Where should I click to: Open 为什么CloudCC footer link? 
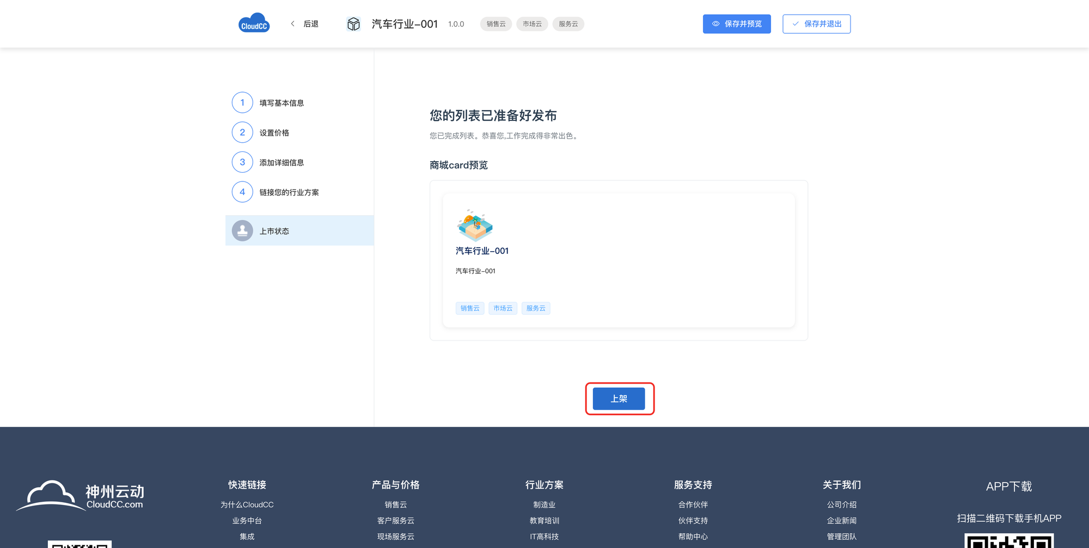[247, 505]
